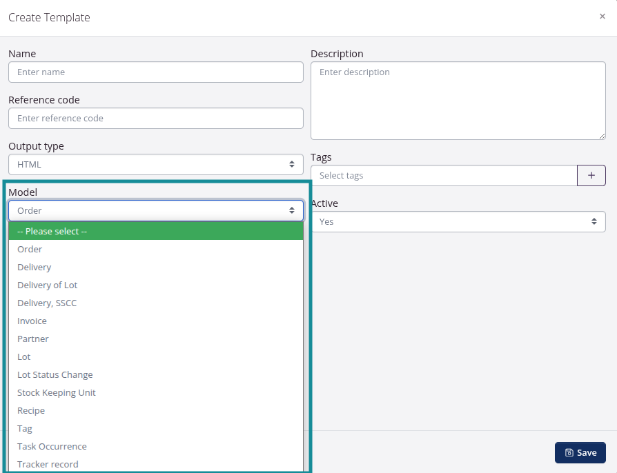The height and width of the screenshot is (473, 617).
Task: Click the Select tags field
Action: [444, 175]
